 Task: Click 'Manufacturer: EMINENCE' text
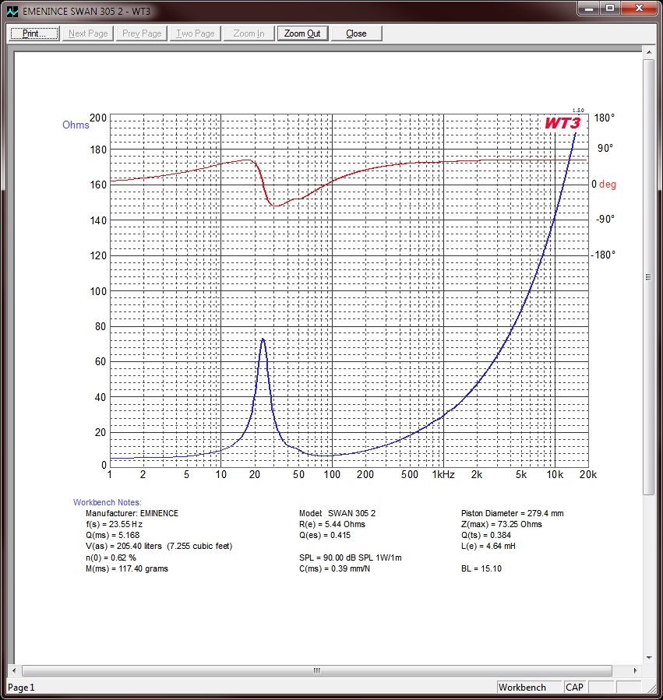point(132,513)
